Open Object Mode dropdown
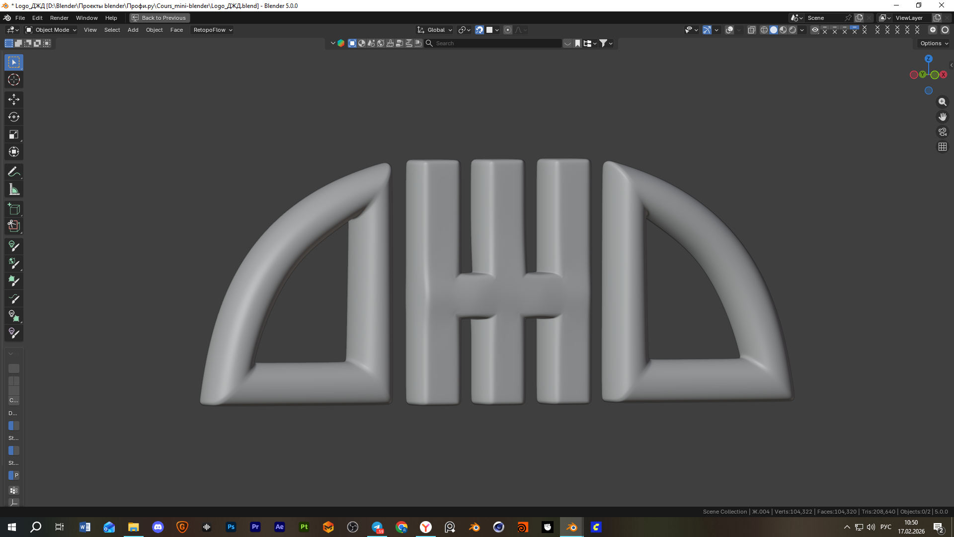954x537 pixels. (51, 30)
